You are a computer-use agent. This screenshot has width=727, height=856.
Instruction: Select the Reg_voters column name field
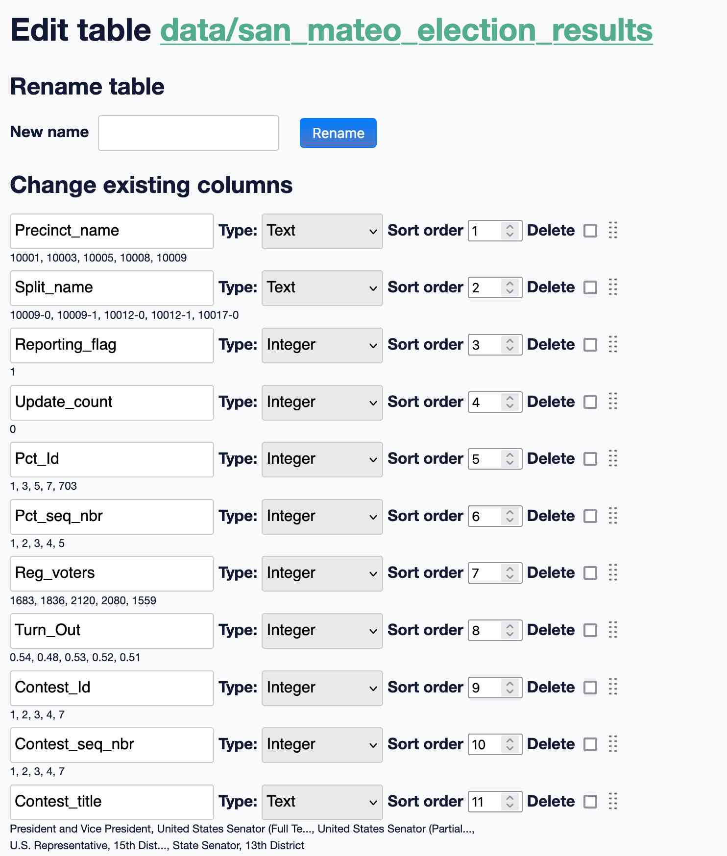coord(112,573)
